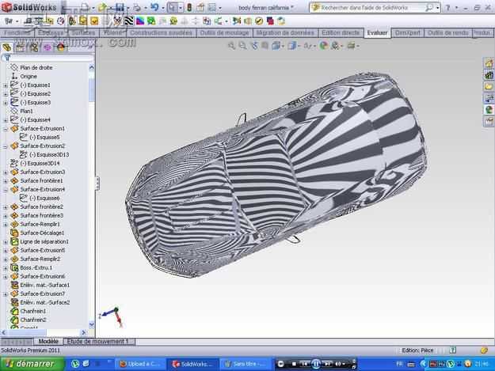Open the DimXpertManager tab icon
The image size is (495, 371).
click(x=48, y=47)
